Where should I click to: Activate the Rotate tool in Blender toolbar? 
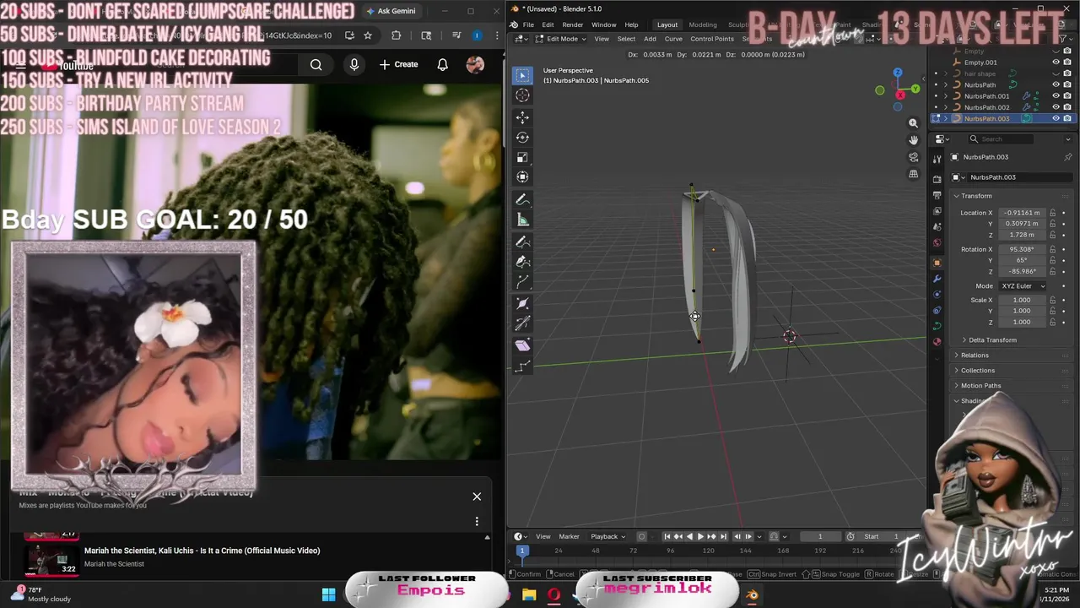point(522,138)
